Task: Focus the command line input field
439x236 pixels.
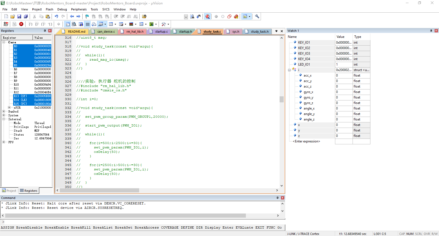Action: click(x=143, y=222)
